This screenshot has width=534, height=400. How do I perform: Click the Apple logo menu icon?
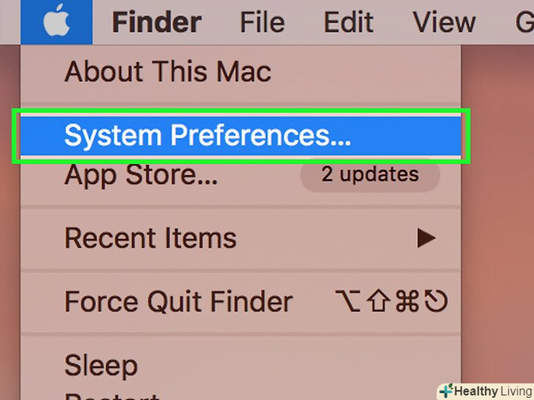[x=56, y=22]
